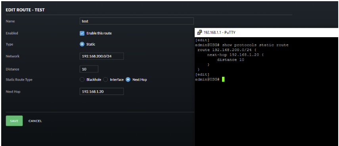Screen dimensions: 339x146
Task: Click the PuTTY window title bar text
Action: tap(219, 32)
